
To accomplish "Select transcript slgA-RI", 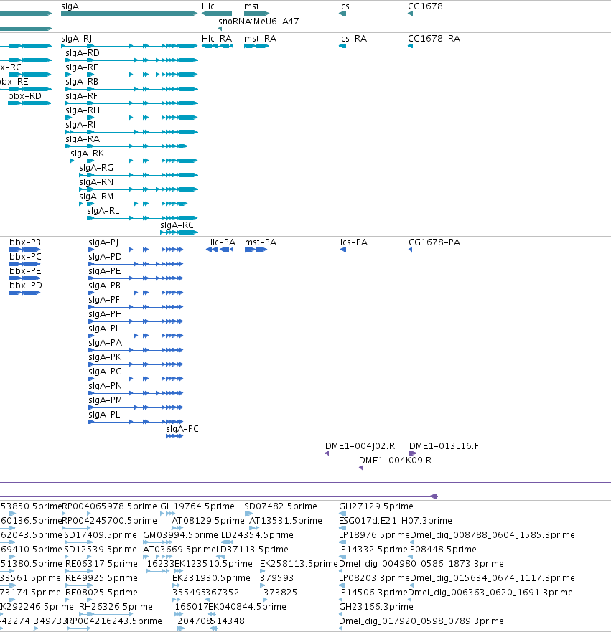I will tap(131, 132).
